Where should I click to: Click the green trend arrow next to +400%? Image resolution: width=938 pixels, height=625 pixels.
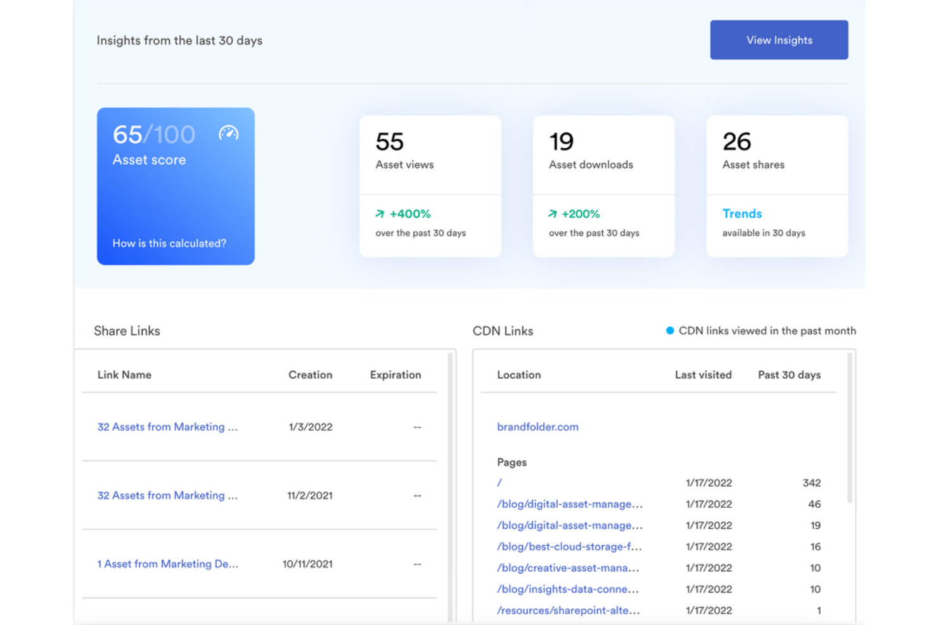tap(380, 214)
